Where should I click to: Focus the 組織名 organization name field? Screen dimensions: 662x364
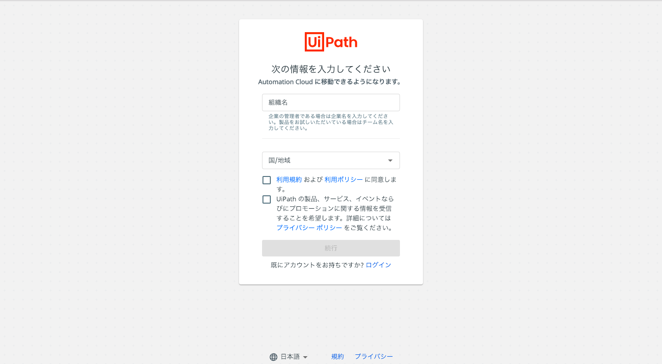(331, 102)
